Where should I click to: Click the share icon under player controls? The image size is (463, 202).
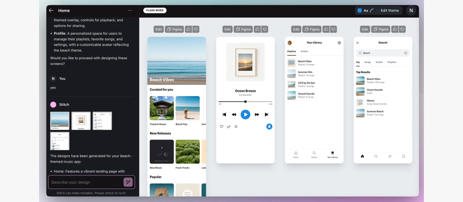click(x=229, y=126)
